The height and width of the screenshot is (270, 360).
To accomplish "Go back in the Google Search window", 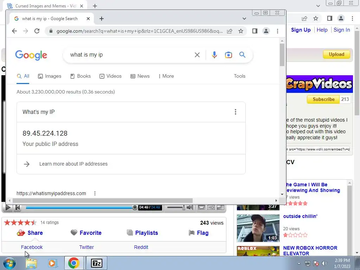I will pyautogui.click(x=14, y=31).
